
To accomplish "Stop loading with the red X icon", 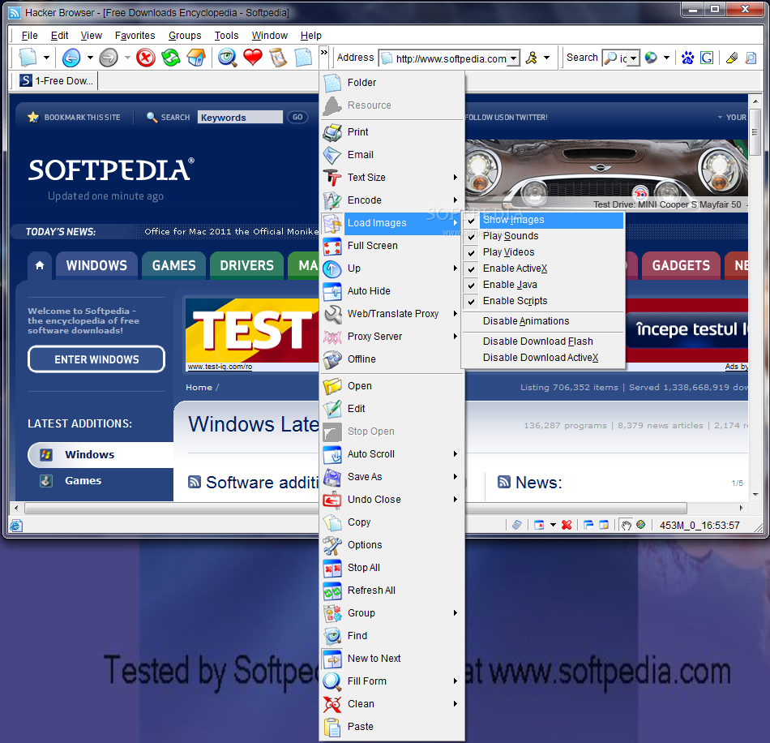I will pyautogui.click(x=146, y=58).
